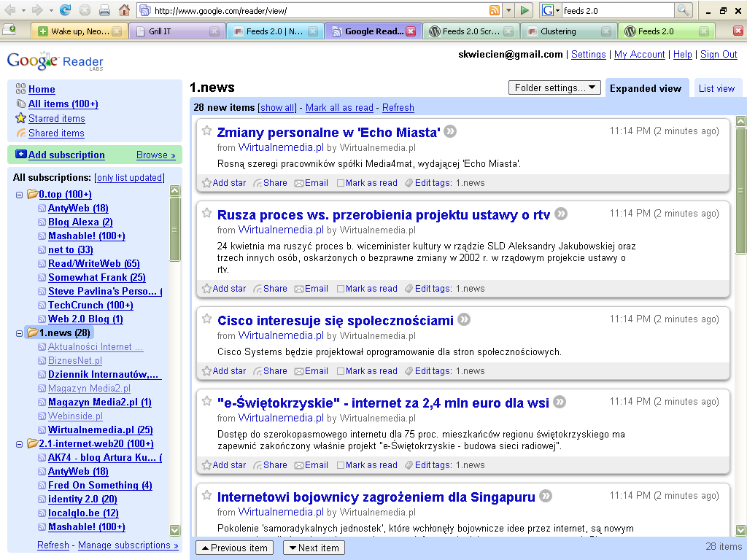
Task: Click the Home grid icon in sidebar
Action: click(20, 88)
